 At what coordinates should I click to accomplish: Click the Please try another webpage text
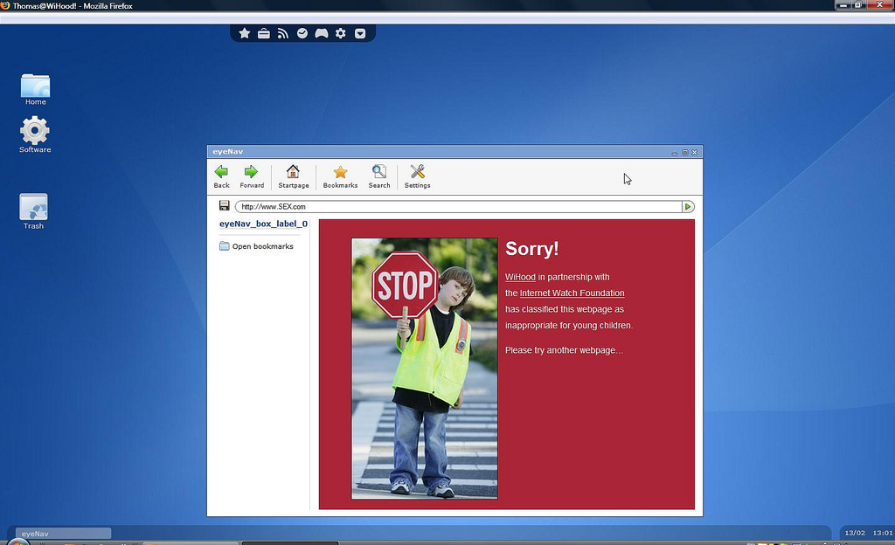coord(564,350)
